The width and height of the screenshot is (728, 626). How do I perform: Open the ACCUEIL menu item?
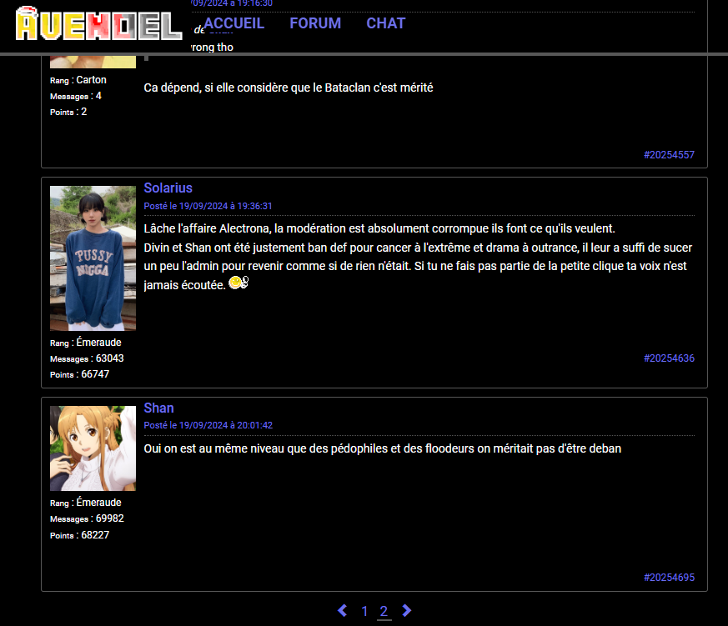coord(233,23)
